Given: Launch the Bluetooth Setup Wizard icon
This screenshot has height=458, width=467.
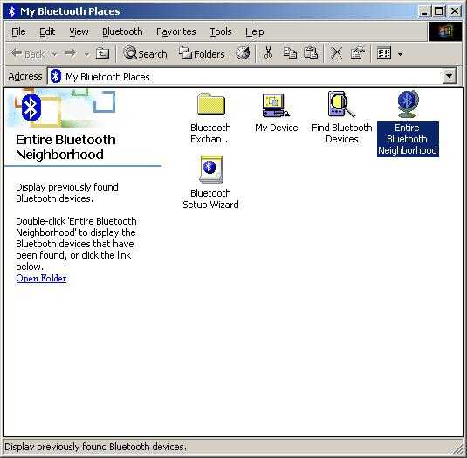Looking at the screenshot, I should click(211, 169).
